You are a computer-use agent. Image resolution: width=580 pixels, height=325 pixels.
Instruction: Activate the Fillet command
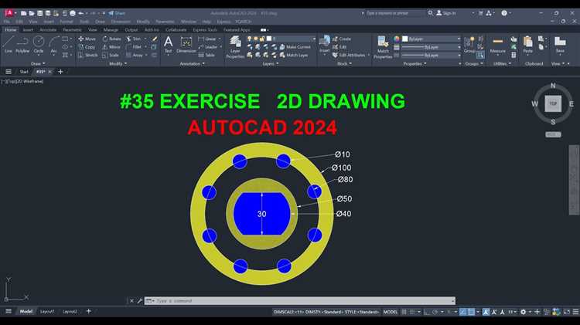click(134, 47)
